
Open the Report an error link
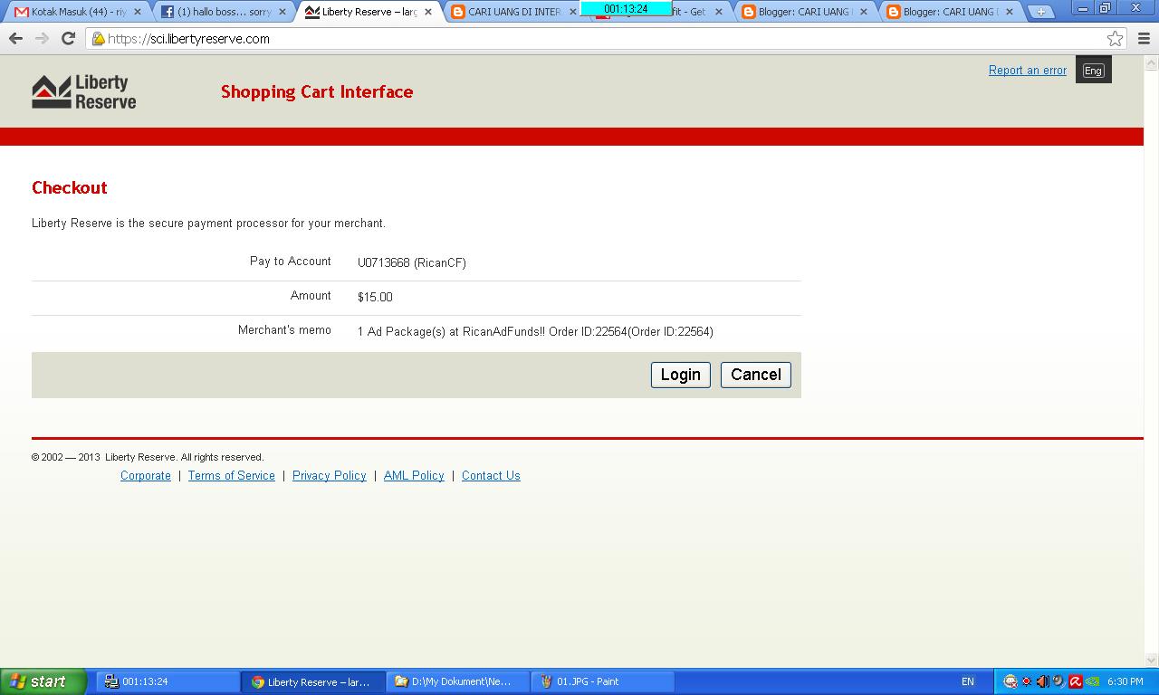(1028, 71)
